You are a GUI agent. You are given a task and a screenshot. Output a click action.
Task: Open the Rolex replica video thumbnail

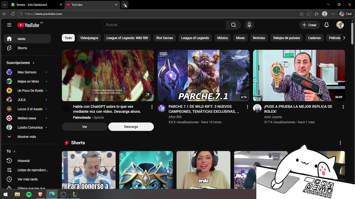tap(299, 75)
